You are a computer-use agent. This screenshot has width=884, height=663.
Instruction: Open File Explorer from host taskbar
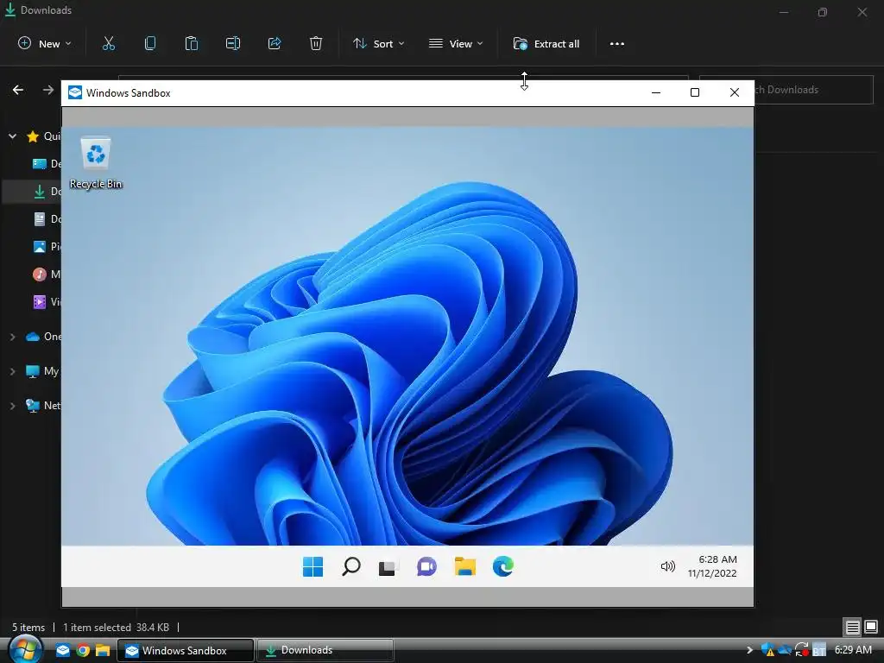pyautogui.click(x=103, y=651)
